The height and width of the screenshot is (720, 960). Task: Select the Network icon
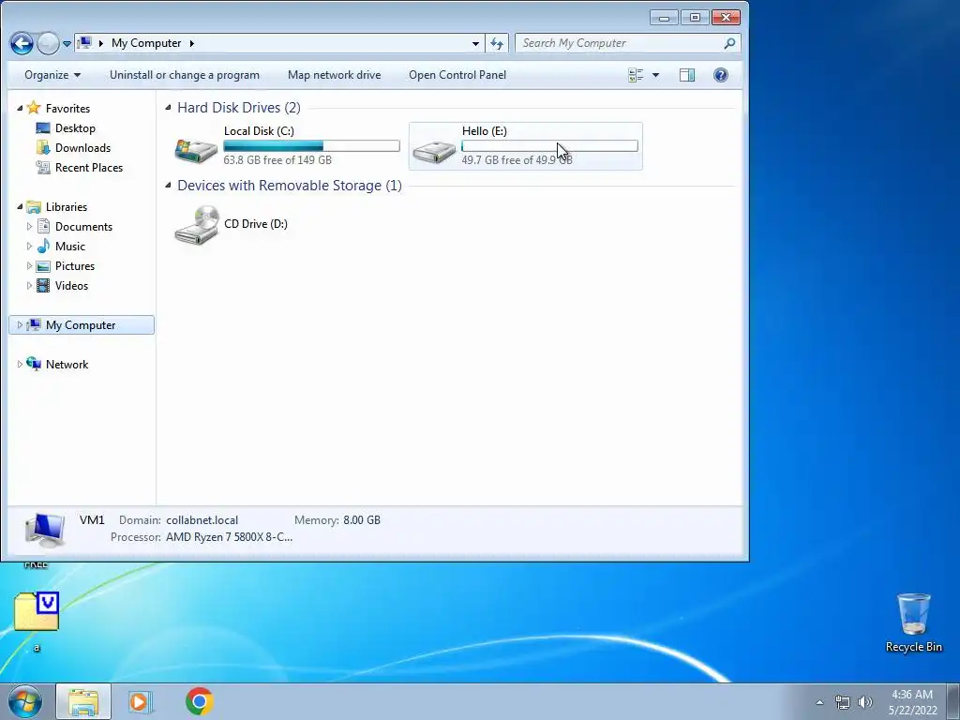[x=34, y=364]
